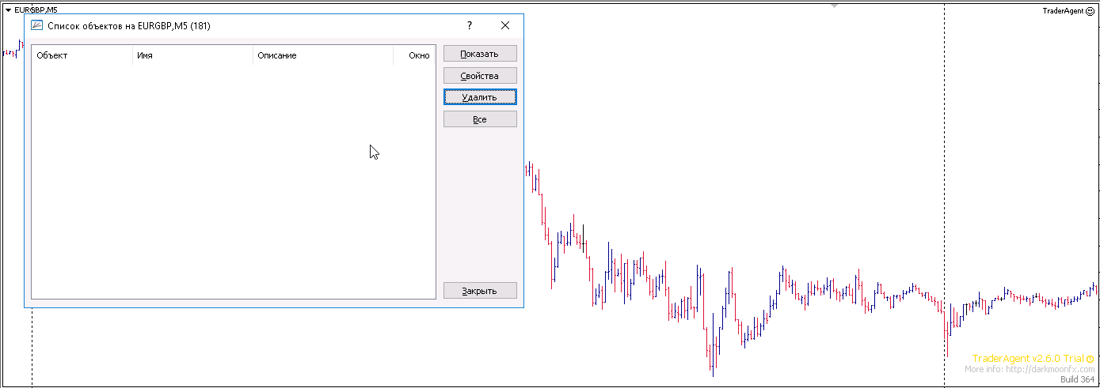Click the darkmoonfx.com info line
The width and height of the screenshot is (1100, 388).
coord(1030,369)
